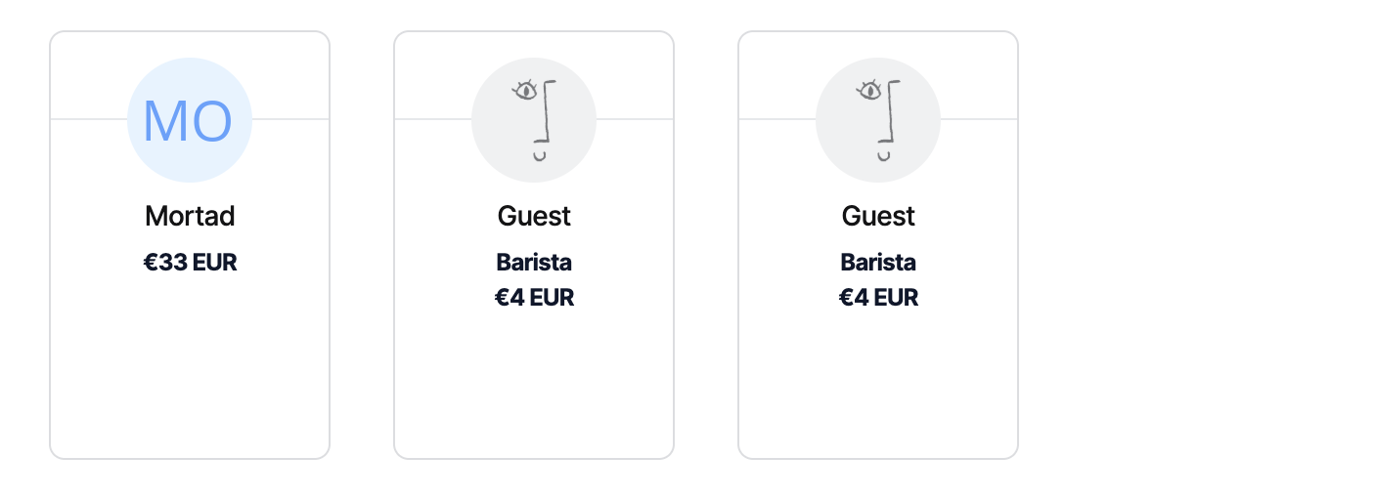Click the face avatar on the second card
The image size is (1375, 498).
click(x=534, y=120)
